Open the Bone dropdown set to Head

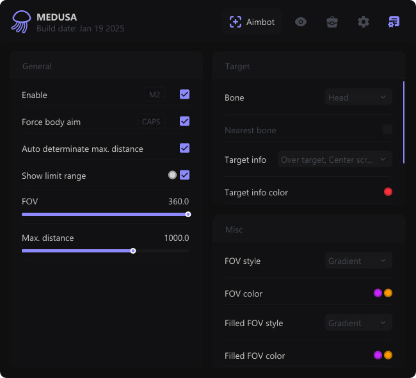358,97
